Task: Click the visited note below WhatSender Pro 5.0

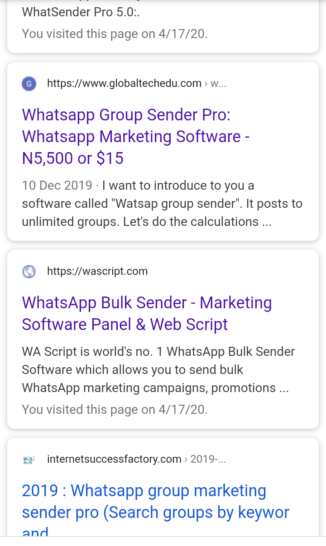Action: coord(115,34)
